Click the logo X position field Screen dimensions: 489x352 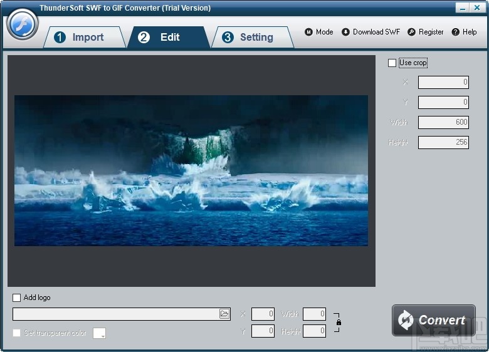[263, 314]
